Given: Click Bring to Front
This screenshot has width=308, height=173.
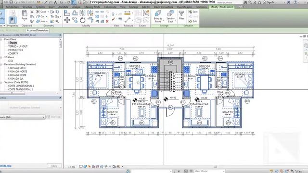Looking at the screenshot, I should pyautogui.click(x=158, y=16).
